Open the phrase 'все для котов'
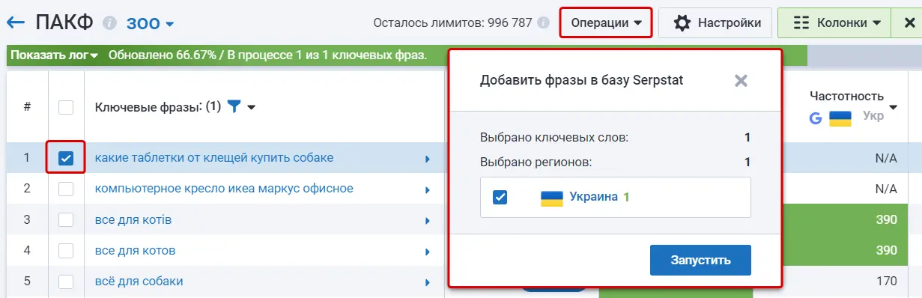Image resolution: width=922 pixels, height=298 pixels. pos(135,251)
